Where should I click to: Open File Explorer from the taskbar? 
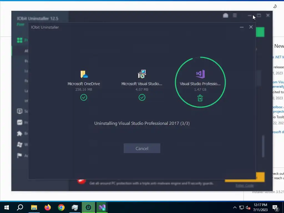pyautogui.click(x=34, y=207)
